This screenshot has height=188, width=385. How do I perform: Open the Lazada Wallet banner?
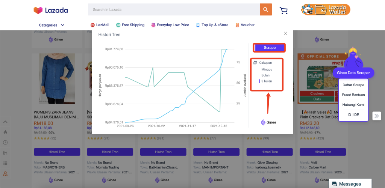(x=326, y=9)
